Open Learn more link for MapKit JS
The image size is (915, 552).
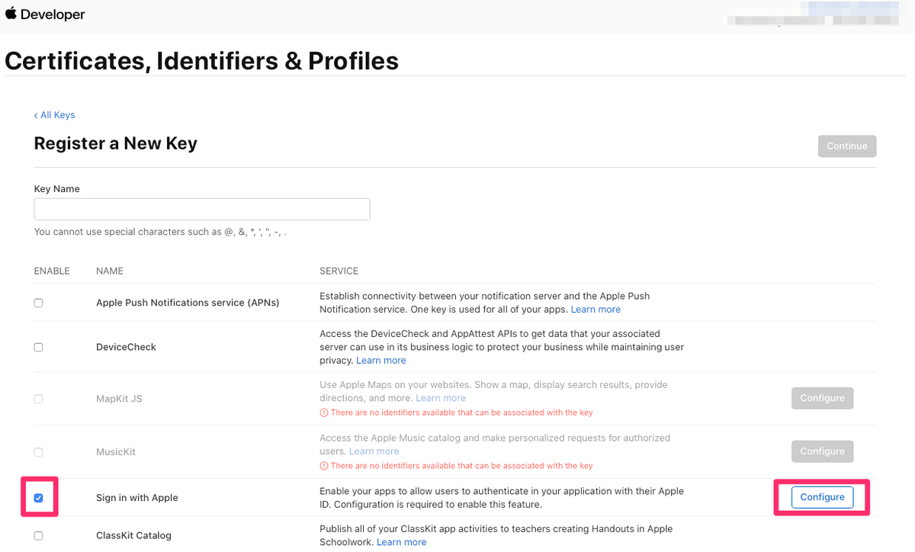tap(441, 398)
